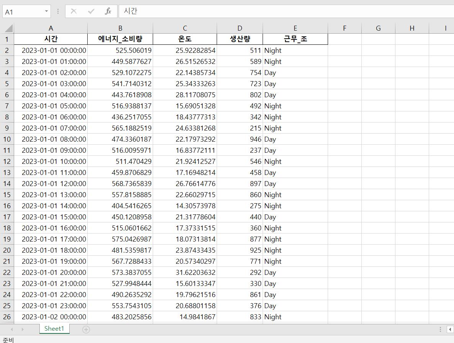The height and width of the screenshot is (343, 454).
Task: Add a new sheet with plus icon
Action: [86, 329]
